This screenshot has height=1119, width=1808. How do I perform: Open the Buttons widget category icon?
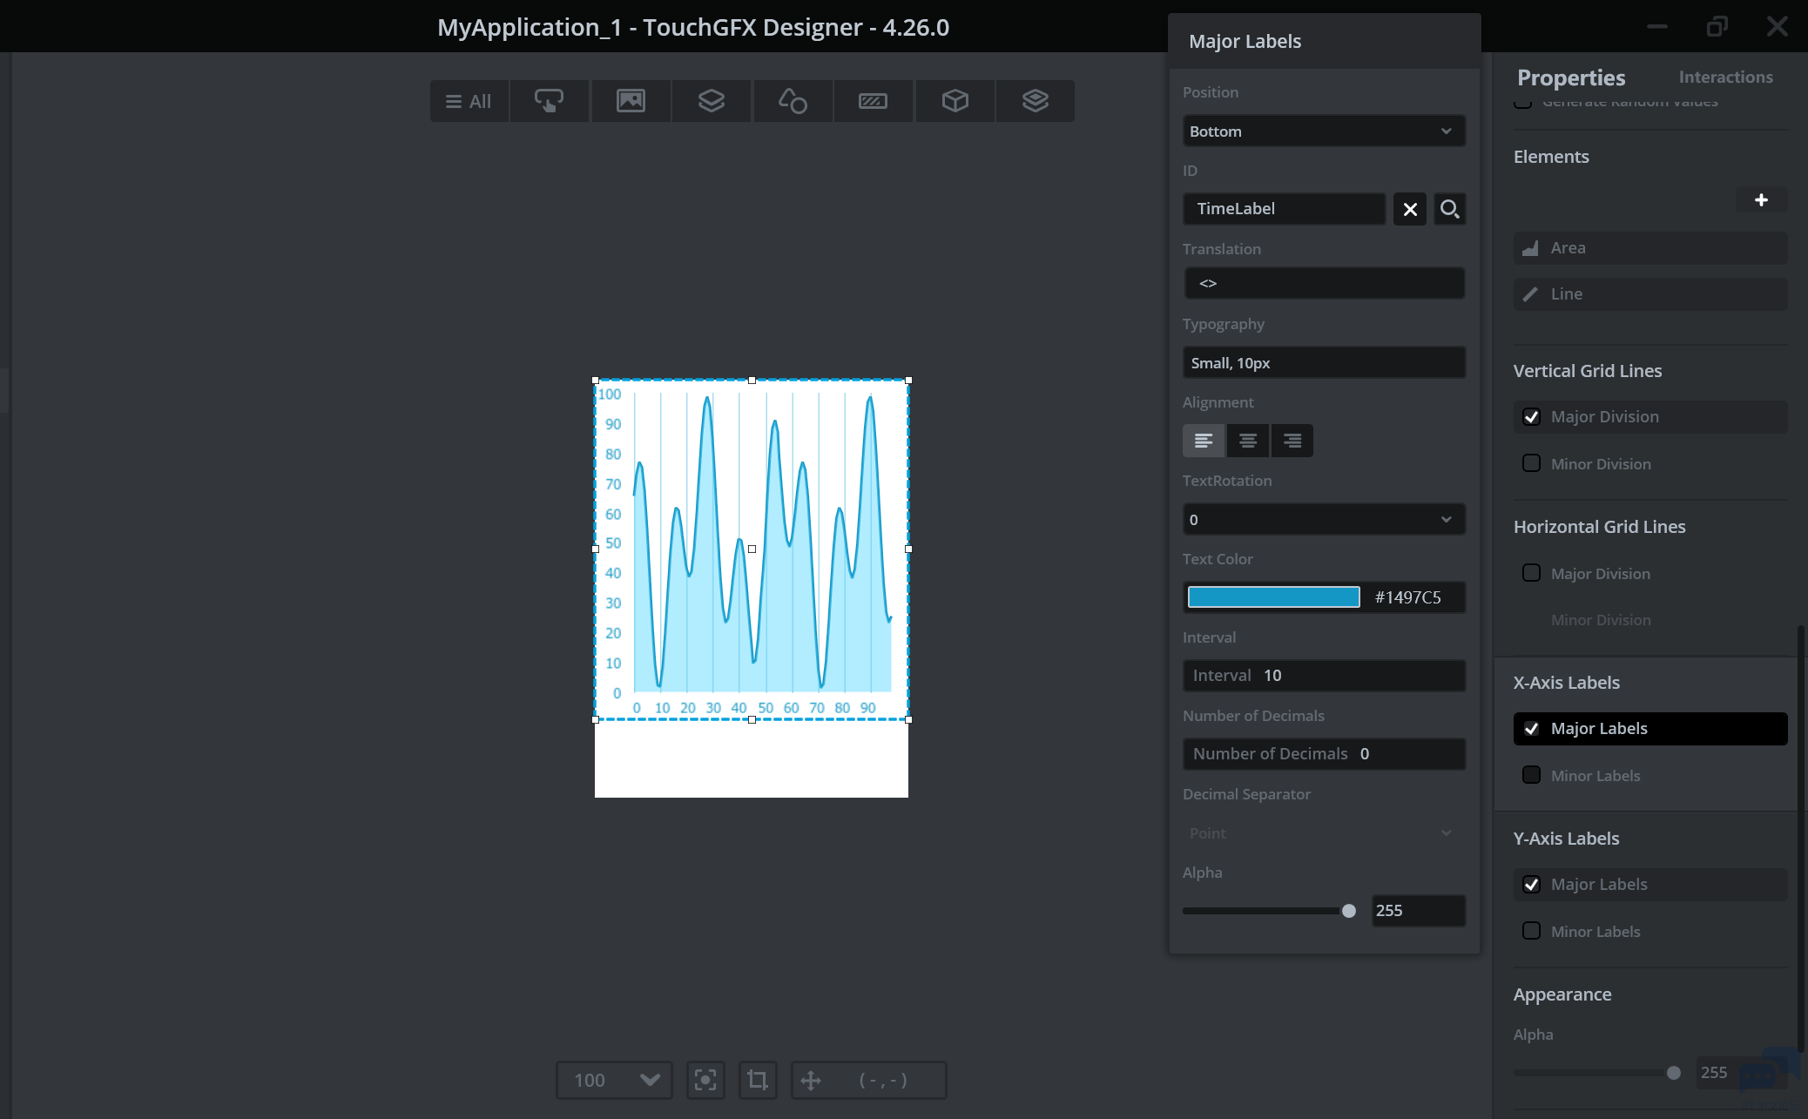coord(549,101)
